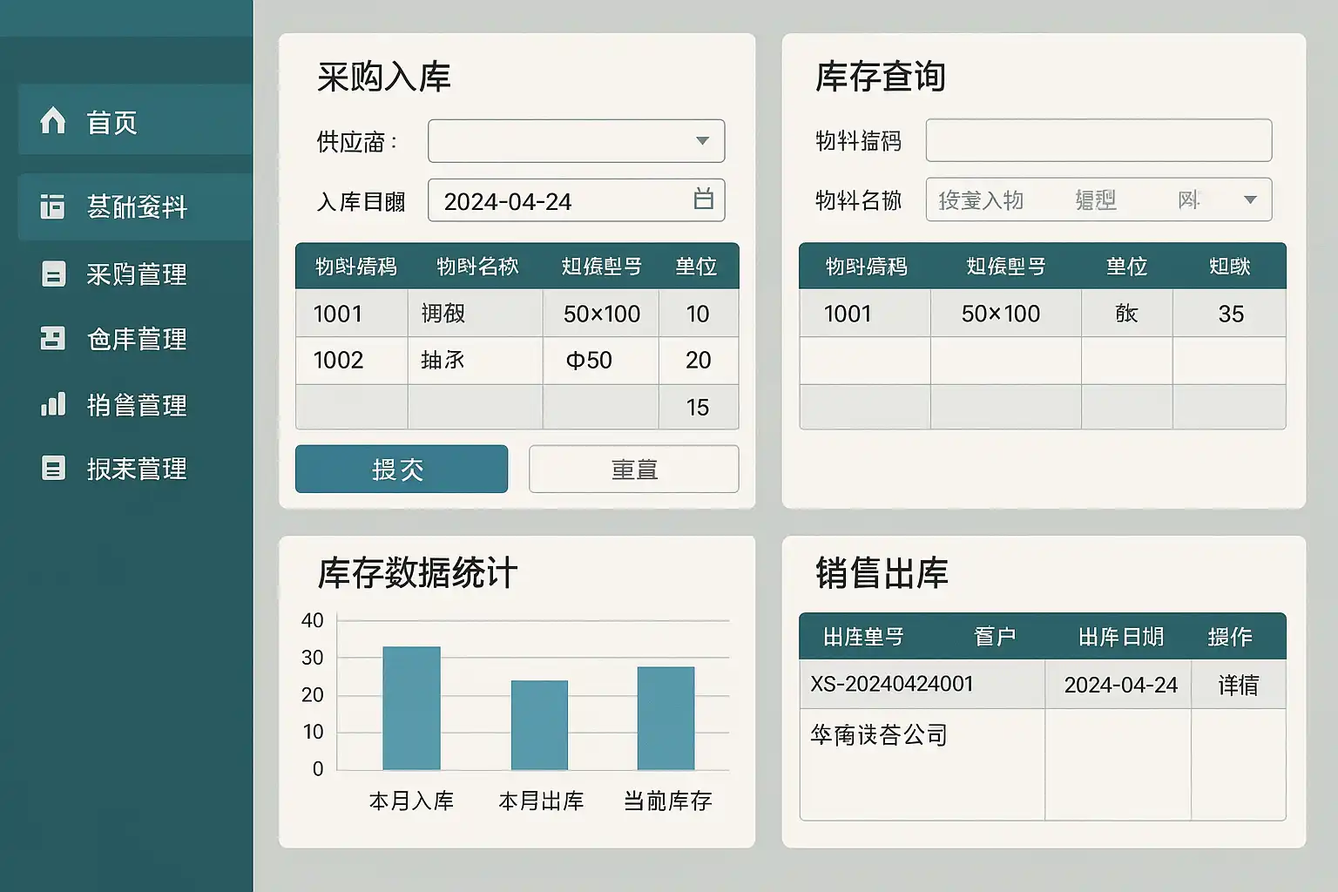Select the 当前库存 bar in chart
Viewport: 1338px width, 892px height.
click(x=666, y=718)
